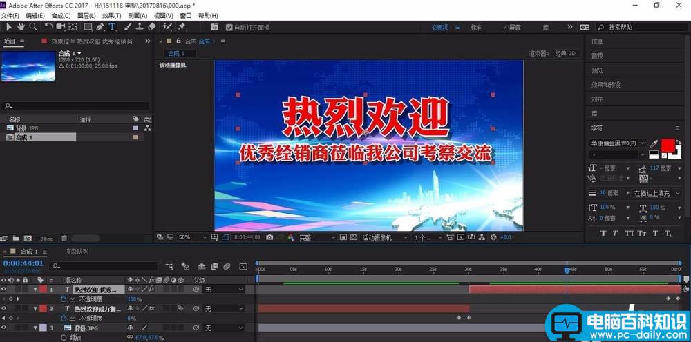Select the Clone Stamp tool
Viewport: 691px width, 342px height.
pos(140,27)
